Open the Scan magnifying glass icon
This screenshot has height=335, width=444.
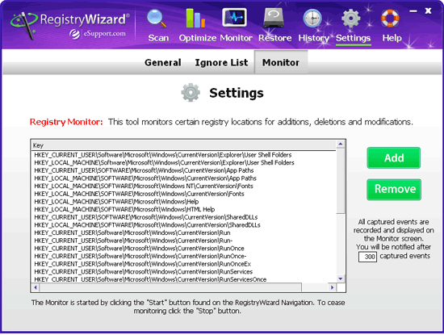(x=157, y=19)
